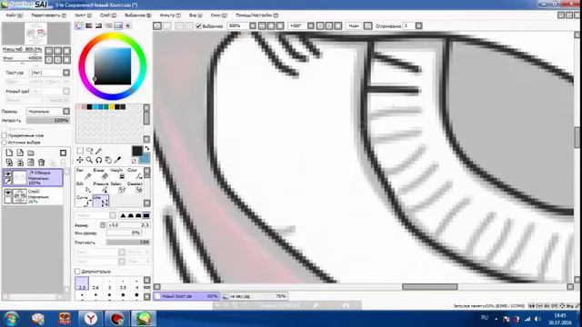Select the Lasso tool
Image resolution: width=582 pixels, height=327 pixels.
(x=89, y=151)
